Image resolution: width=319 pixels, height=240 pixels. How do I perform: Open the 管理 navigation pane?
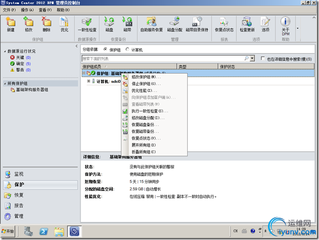tap(40, 216)
